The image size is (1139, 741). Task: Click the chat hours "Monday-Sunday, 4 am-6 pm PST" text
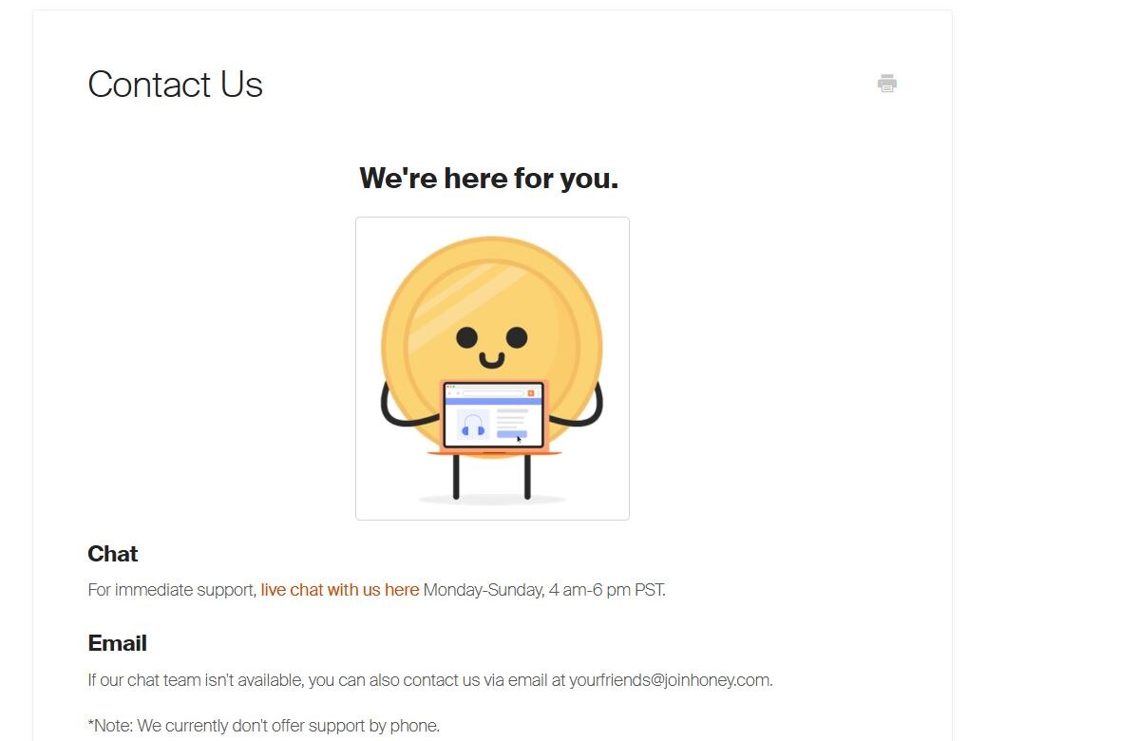(543, 590)
